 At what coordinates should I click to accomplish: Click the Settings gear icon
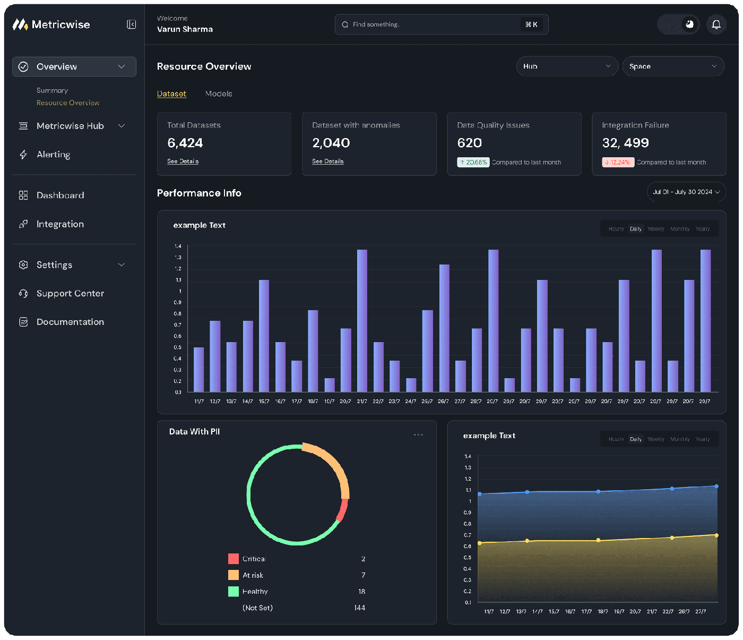[23, 264]
